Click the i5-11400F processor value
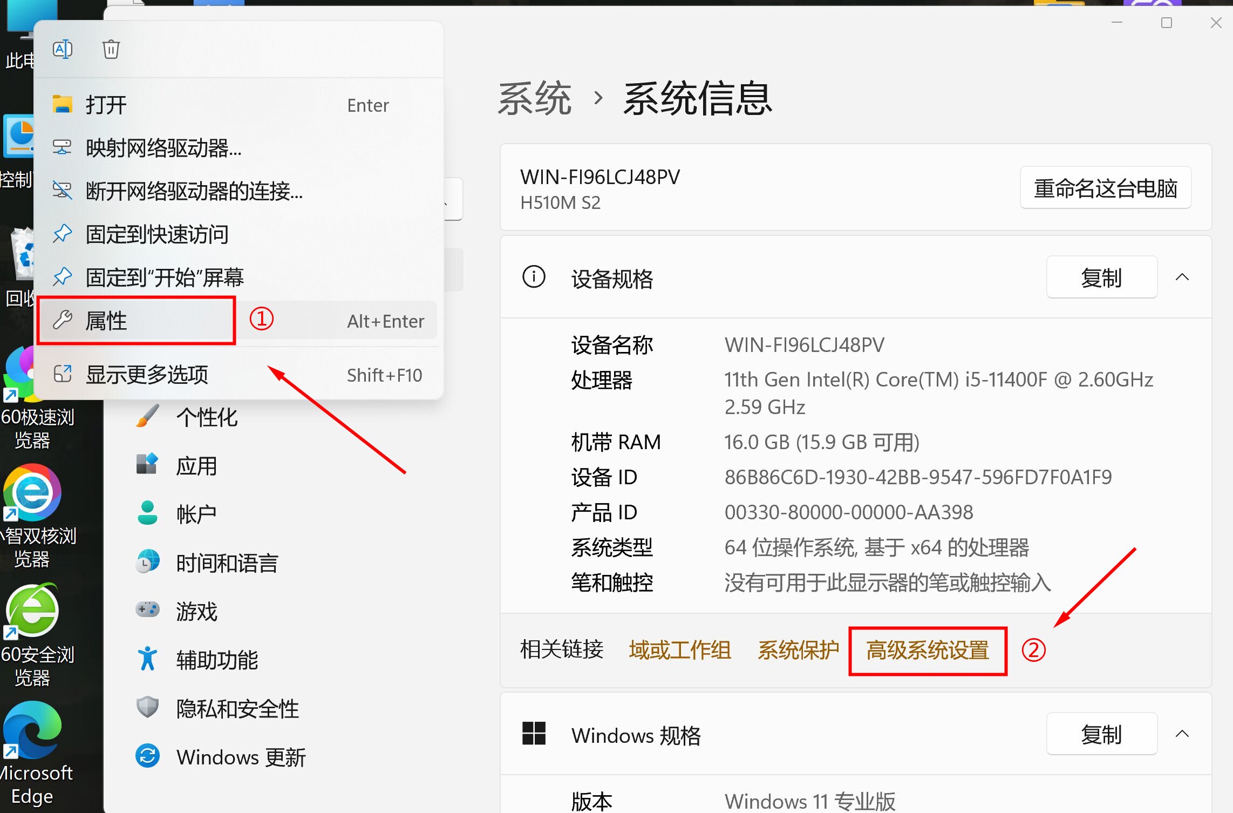Screen dimensions: 1233x813 pos(938,393)
